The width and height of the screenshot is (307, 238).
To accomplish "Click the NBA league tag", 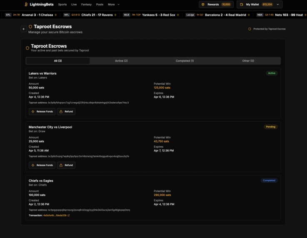I will pos(260,15).
